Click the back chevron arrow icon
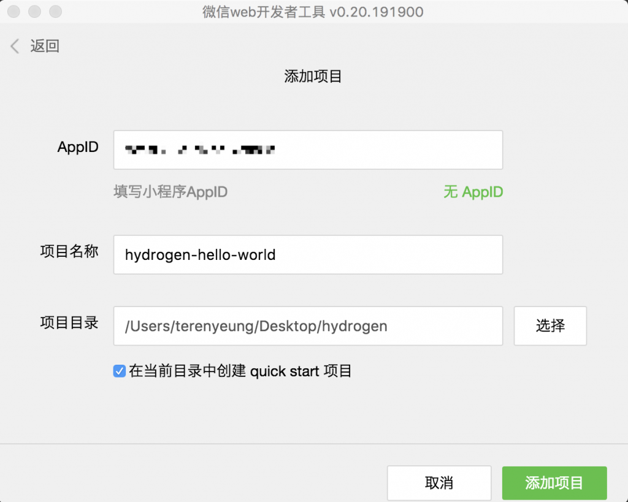Image resolution: width=628 pixels, height=502 pixels. (15, 46)
